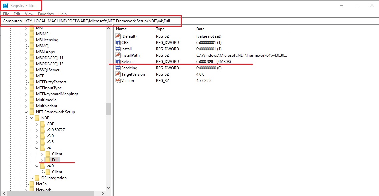
Task: Click the MSODBCSQL13 folder icon
Action: pyautogui.click(x=32, y=64)
